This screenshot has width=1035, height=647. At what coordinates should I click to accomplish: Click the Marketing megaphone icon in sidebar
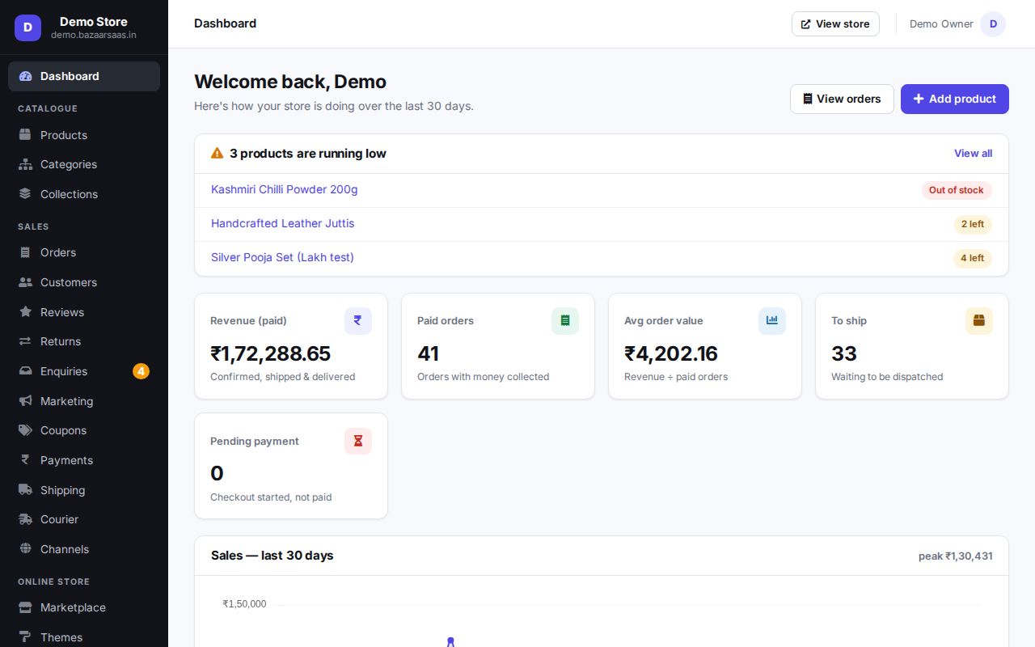[25, 401]
